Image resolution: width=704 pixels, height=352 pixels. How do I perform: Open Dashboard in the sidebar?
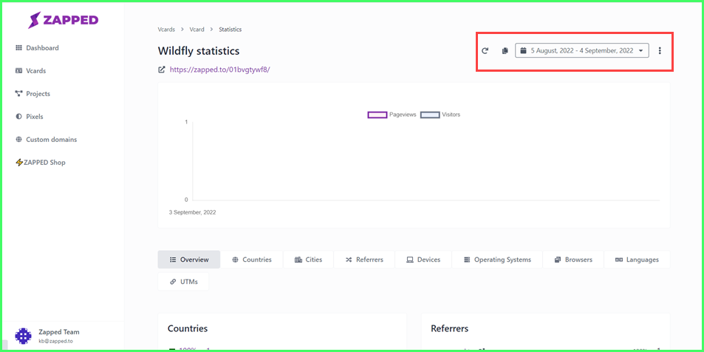[37, 47]
